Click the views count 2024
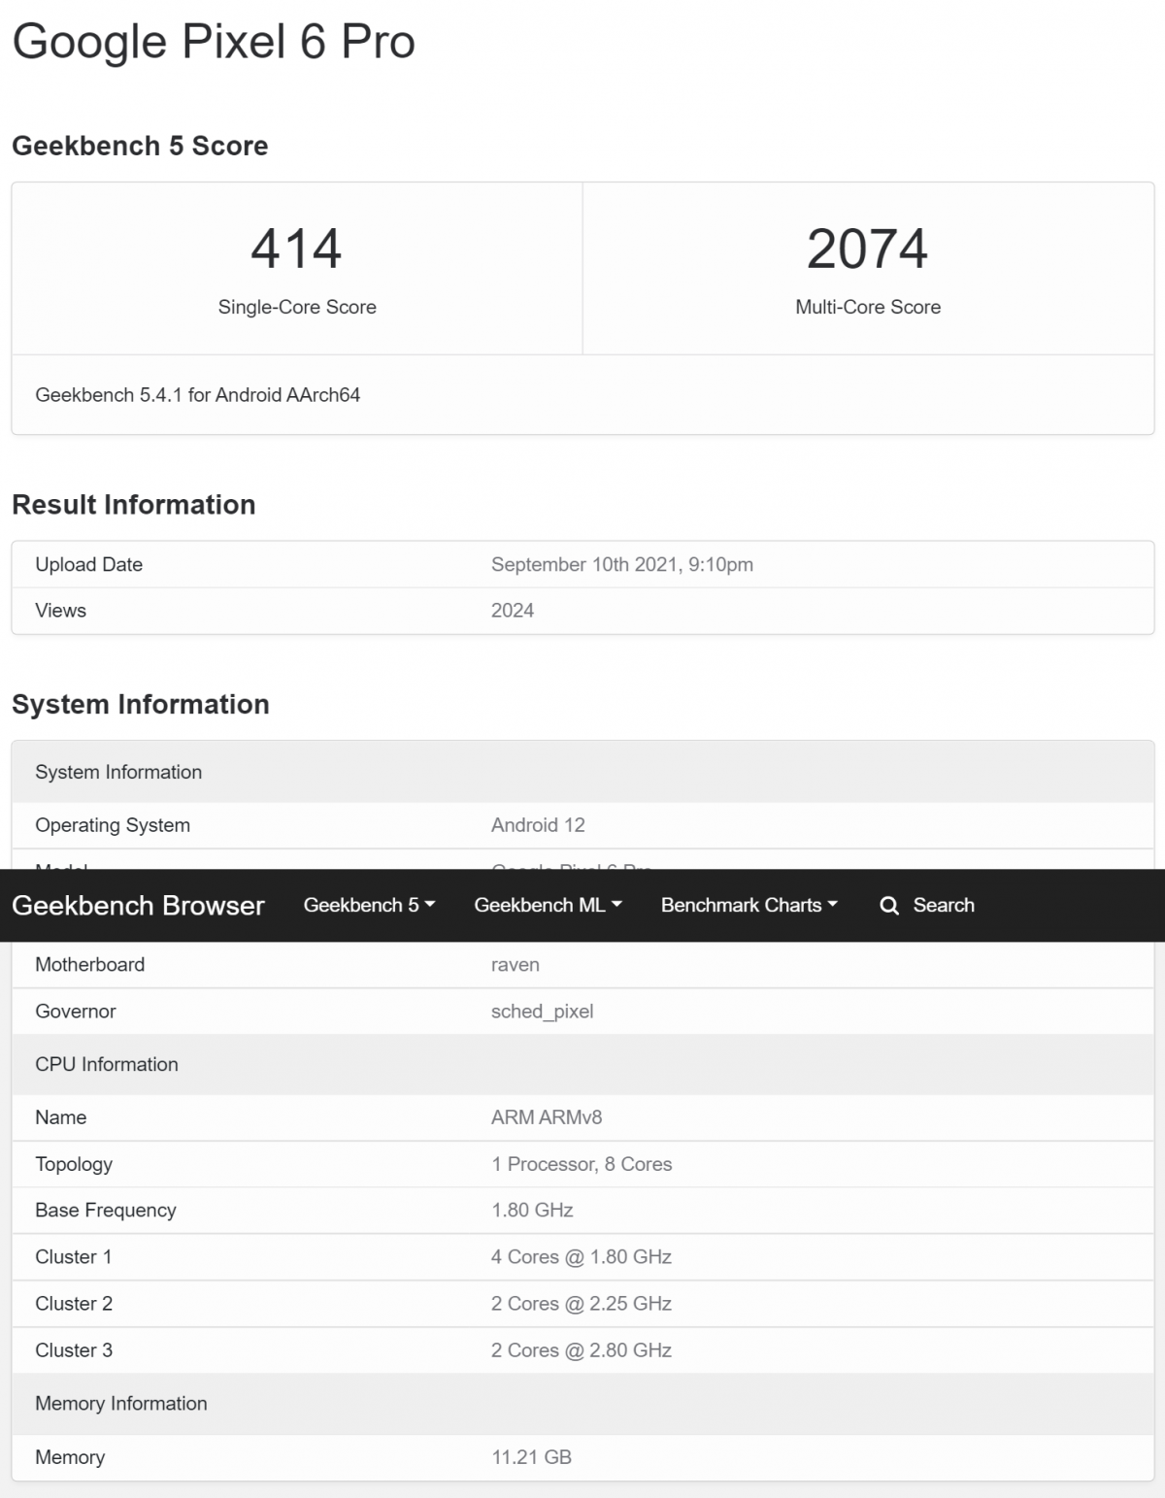1165x1498 pixels. (x=512, y=611)
